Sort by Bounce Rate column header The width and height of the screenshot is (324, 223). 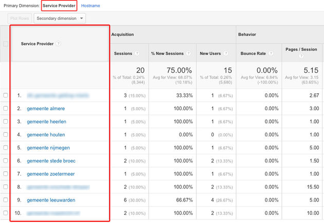click(253, 53)
